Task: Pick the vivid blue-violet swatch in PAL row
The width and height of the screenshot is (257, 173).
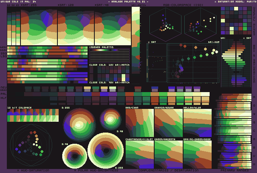Action: tap(104, 94)
